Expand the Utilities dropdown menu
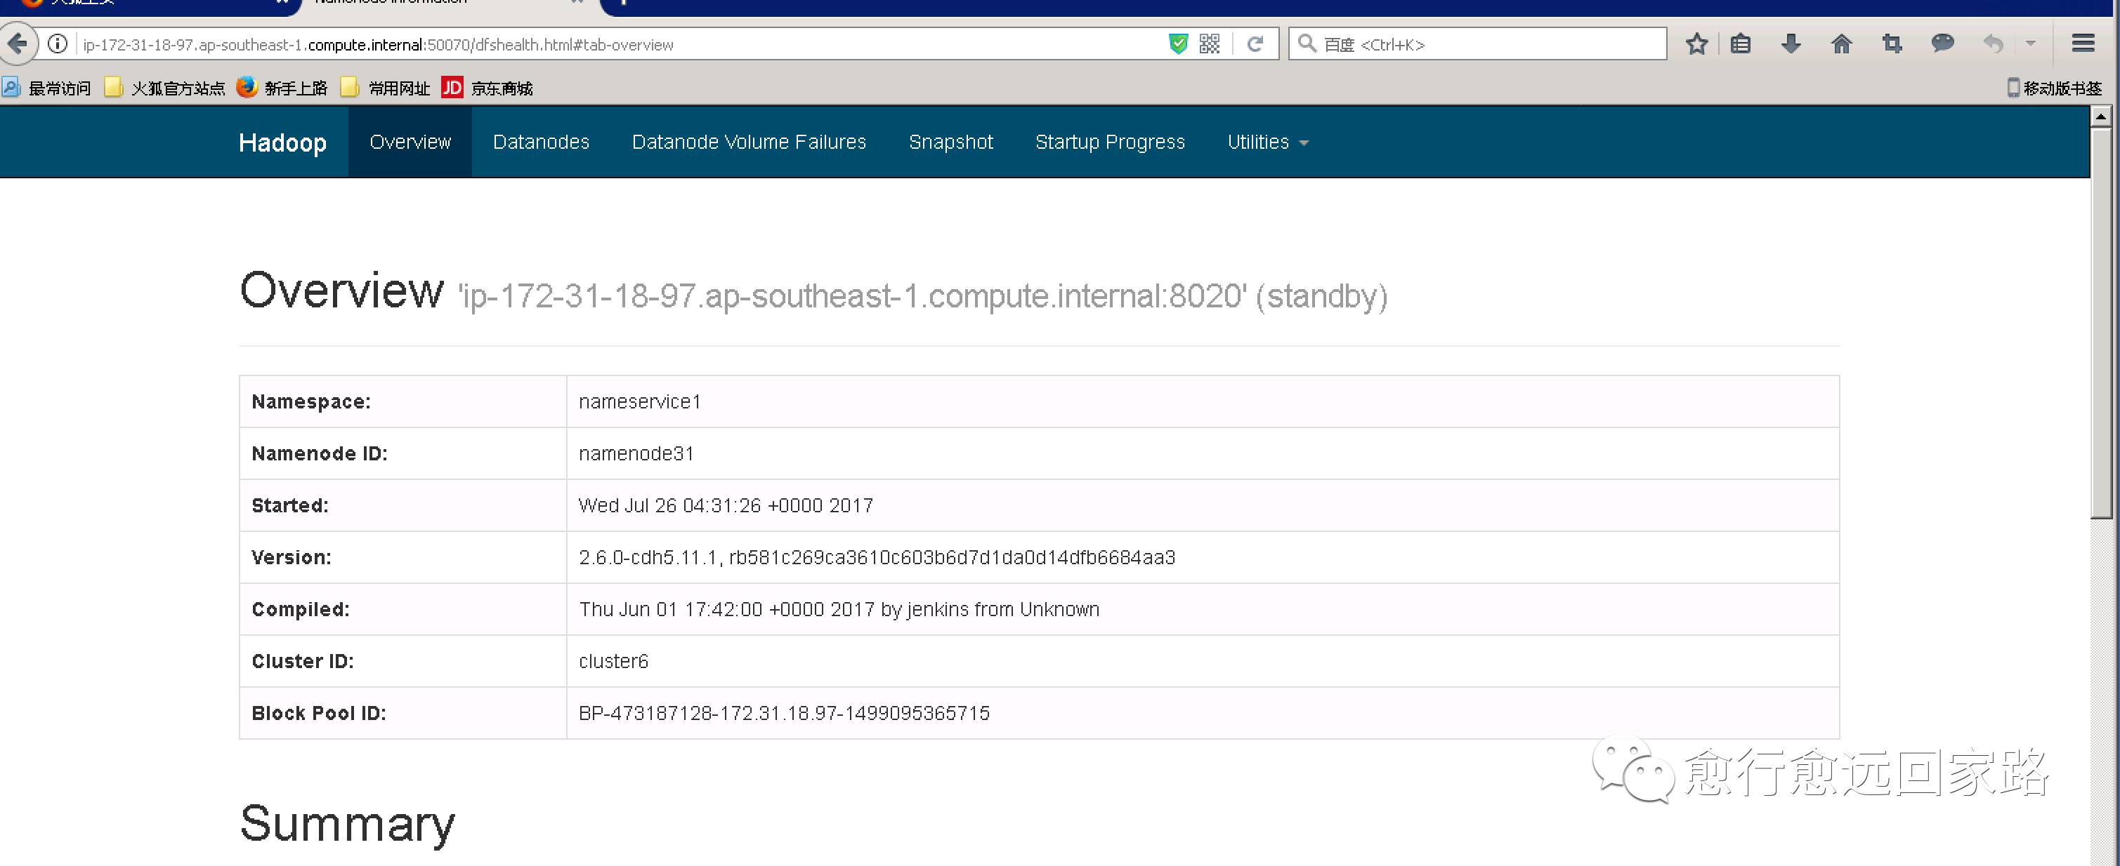 (1267, 142)
